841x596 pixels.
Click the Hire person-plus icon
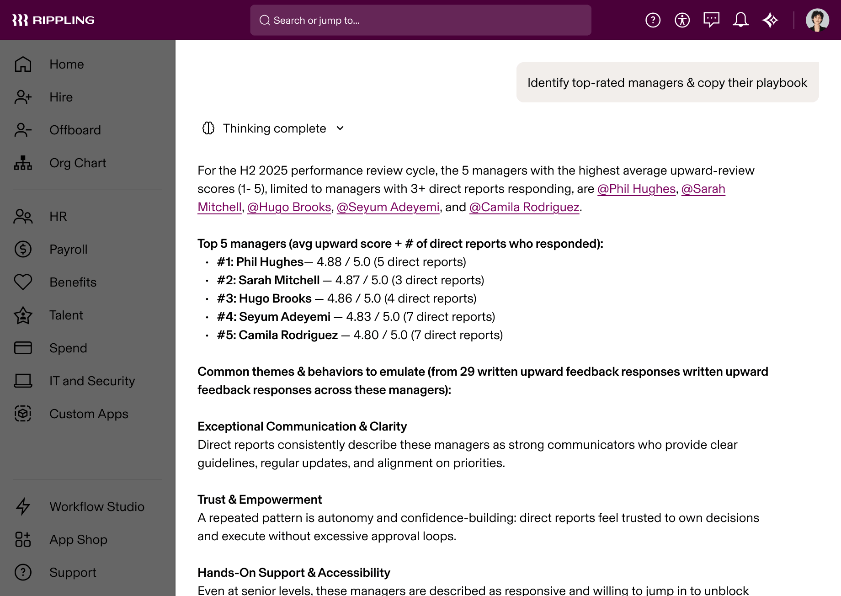tap(23, 97)
